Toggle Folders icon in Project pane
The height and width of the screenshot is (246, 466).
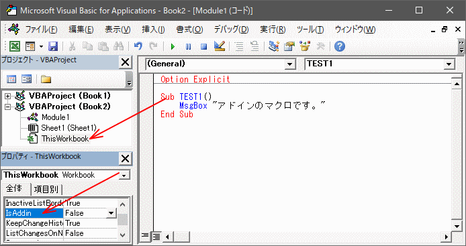(46, 79)
